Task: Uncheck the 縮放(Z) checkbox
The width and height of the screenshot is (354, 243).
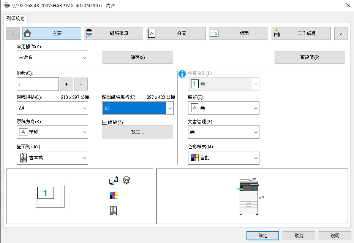Action: pos(104,122)
